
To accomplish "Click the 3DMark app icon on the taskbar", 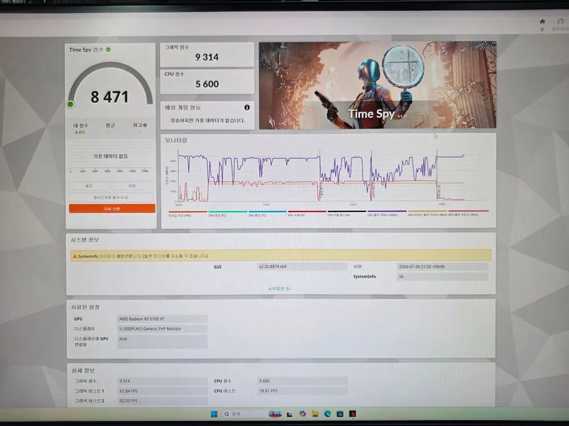I will (x=353, y=414).
